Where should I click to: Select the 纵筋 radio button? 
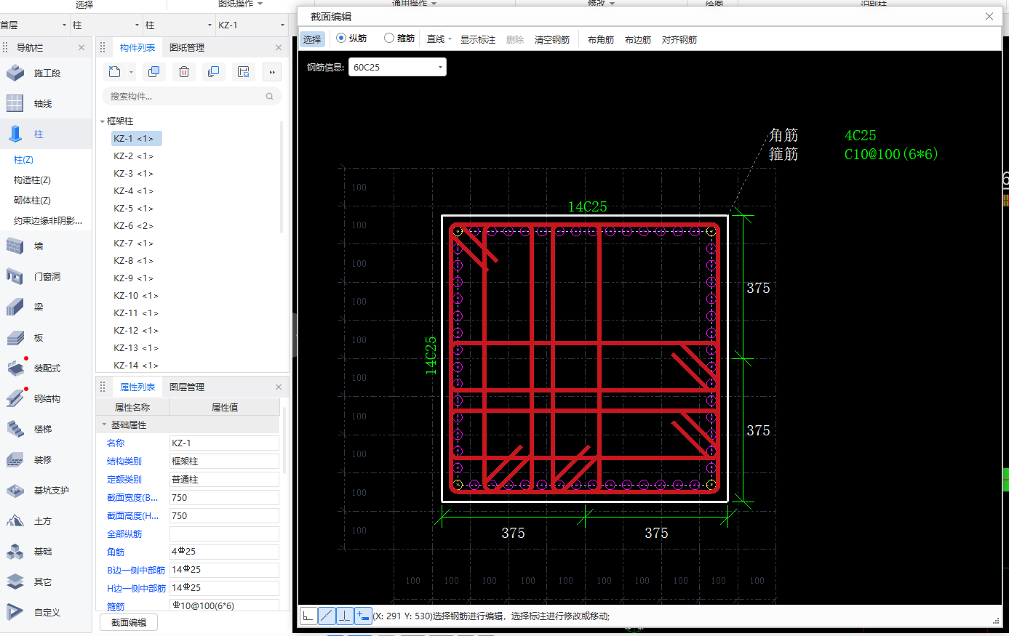click(341, 39)
